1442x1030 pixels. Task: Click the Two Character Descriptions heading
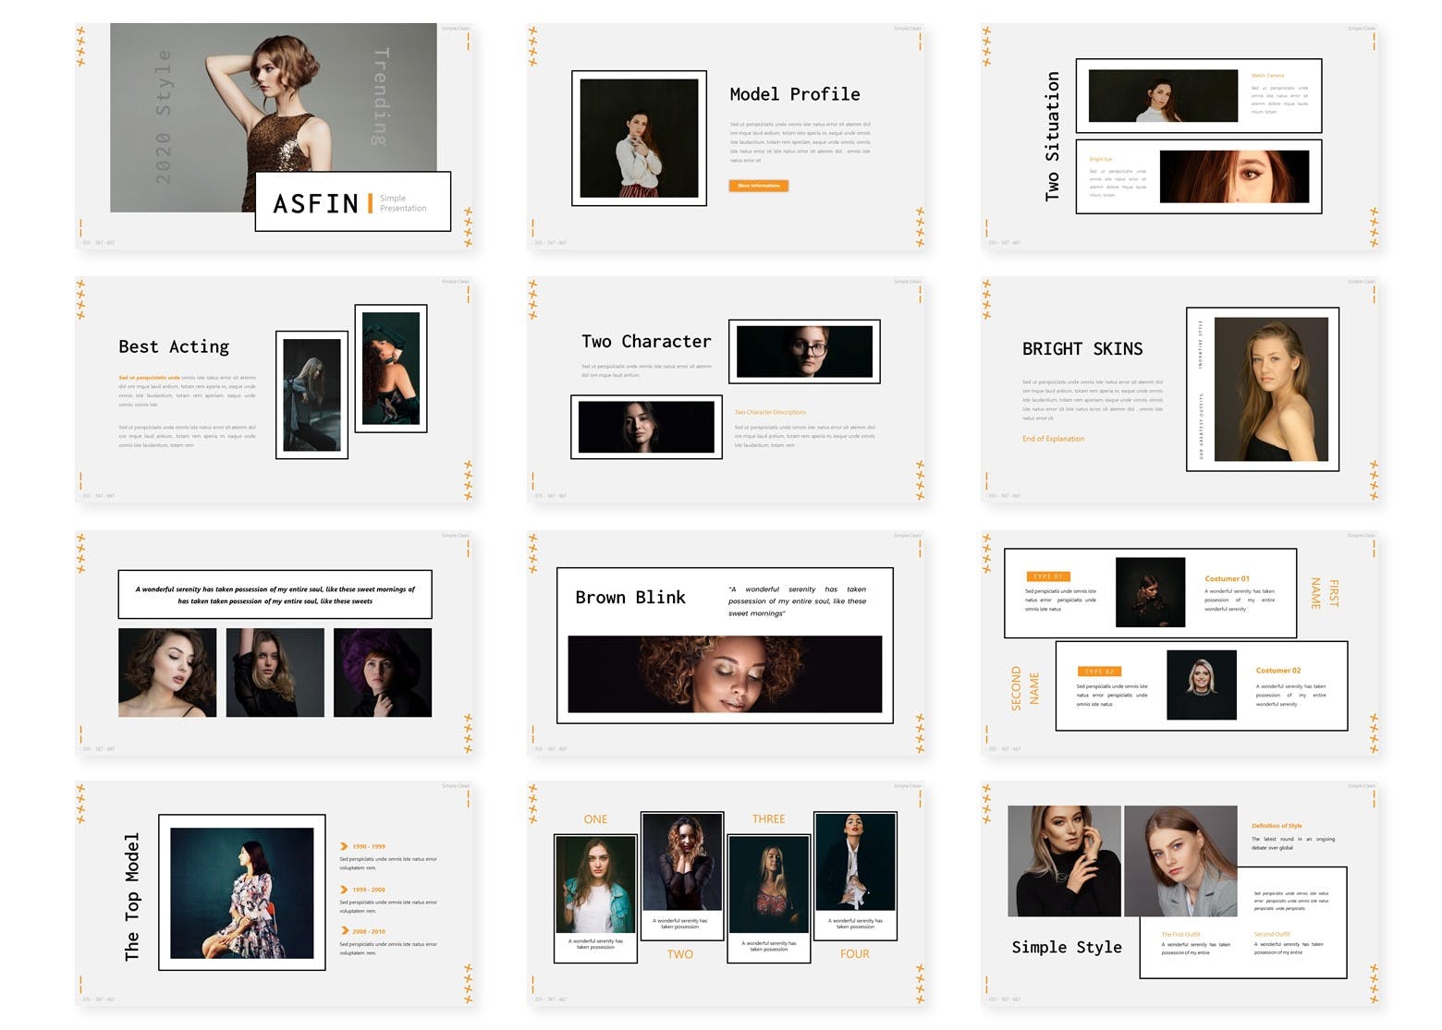770,412
